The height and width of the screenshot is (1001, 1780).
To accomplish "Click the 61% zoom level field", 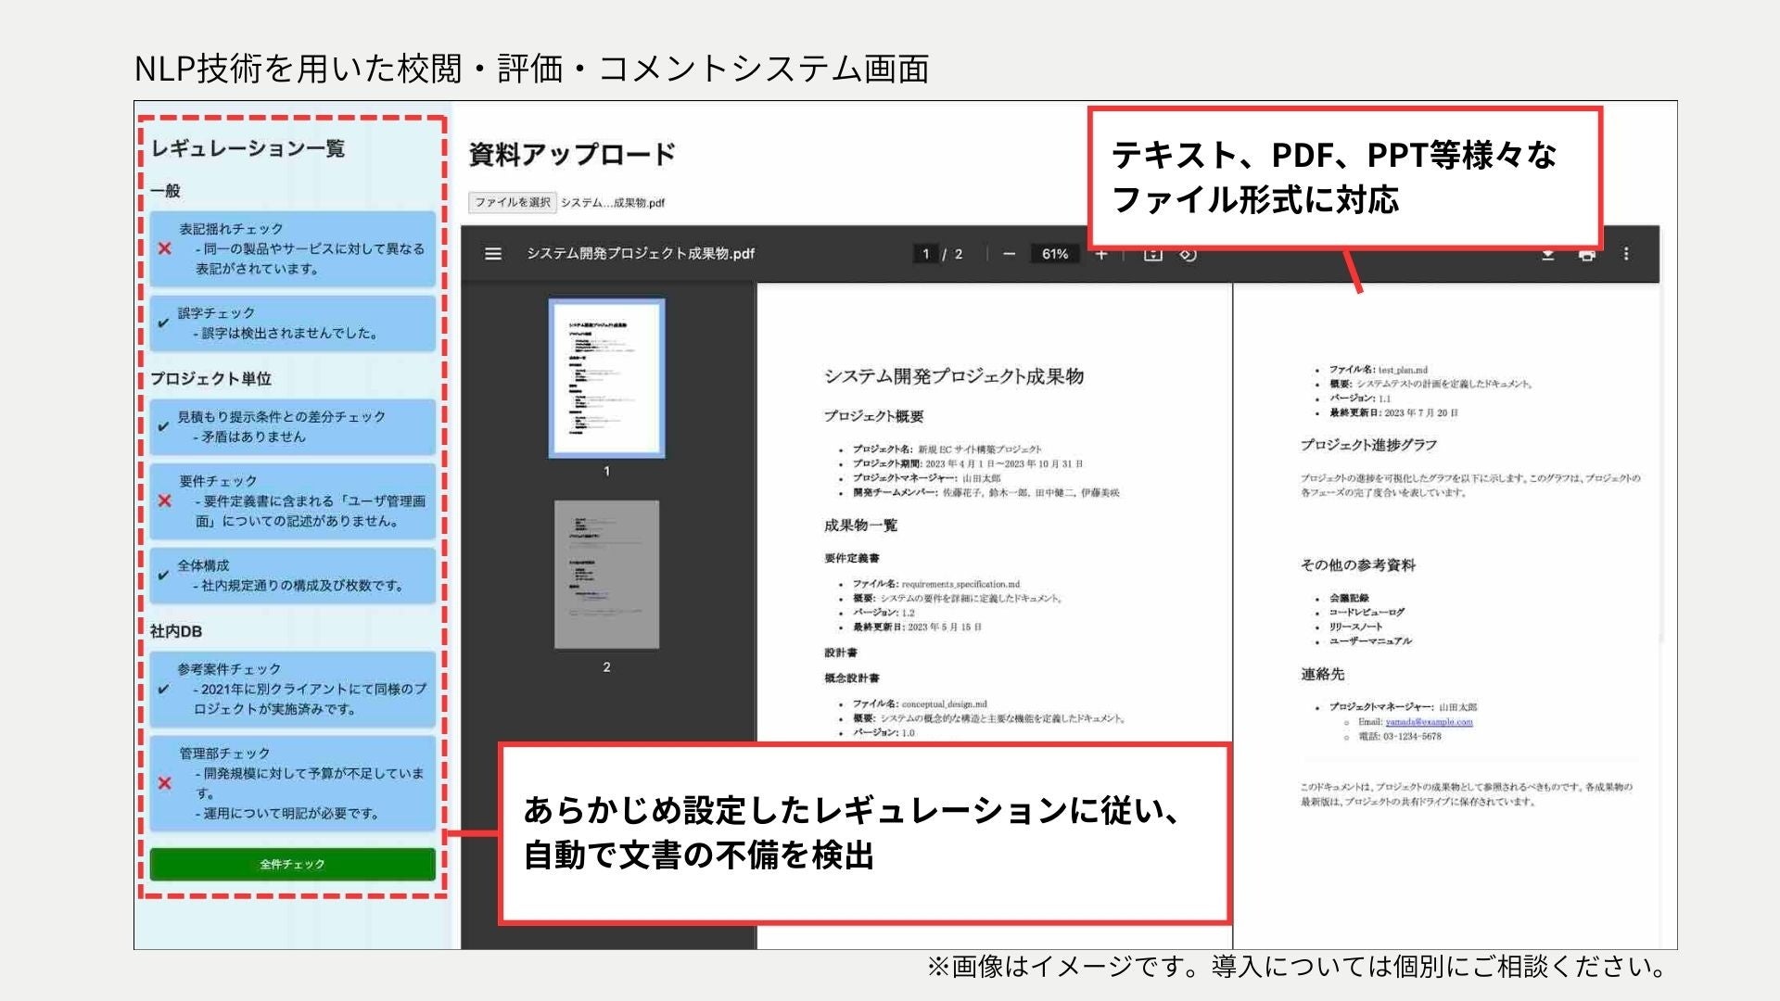I will click(x=1055, y=254).
